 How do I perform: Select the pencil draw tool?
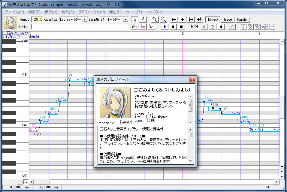(143, 19)
